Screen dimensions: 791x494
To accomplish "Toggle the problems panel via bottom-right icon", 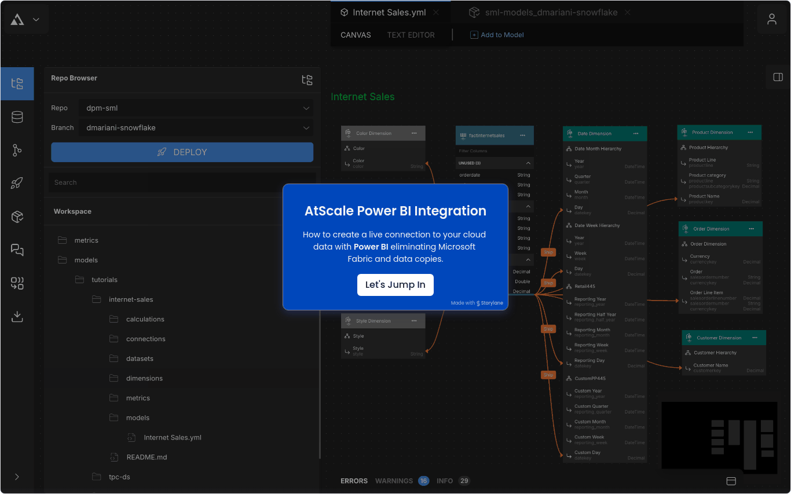I will click(x=731, y=481).
